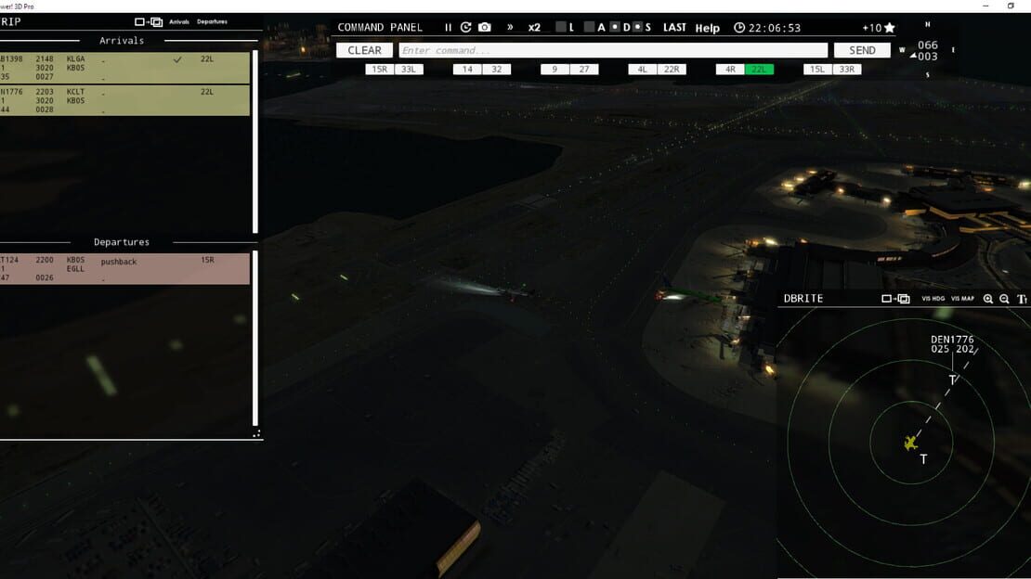Screen dimensions: 1031x579
Task: Pause the simulation in Command Panel
Action: [x=448, y=28]
